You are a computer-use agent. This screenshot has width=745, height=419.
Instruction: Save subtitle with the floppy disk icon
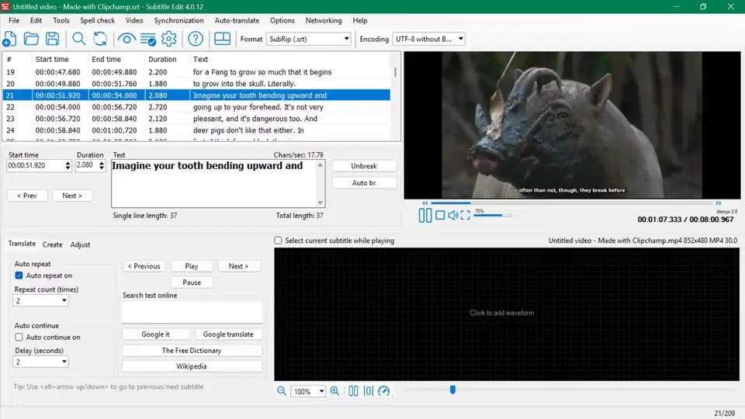click(52, 39)
